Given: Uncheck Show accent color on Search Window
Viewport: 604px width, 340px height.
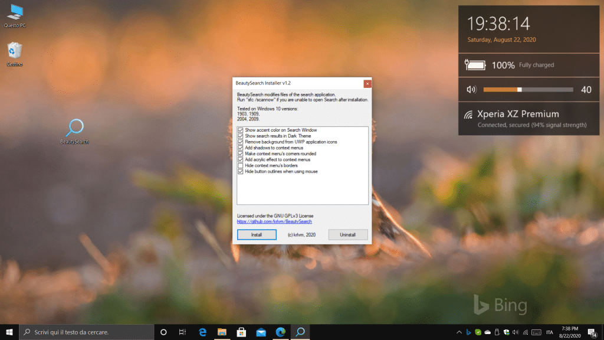Looking at the screenshot, I should [x=241, y=130].
